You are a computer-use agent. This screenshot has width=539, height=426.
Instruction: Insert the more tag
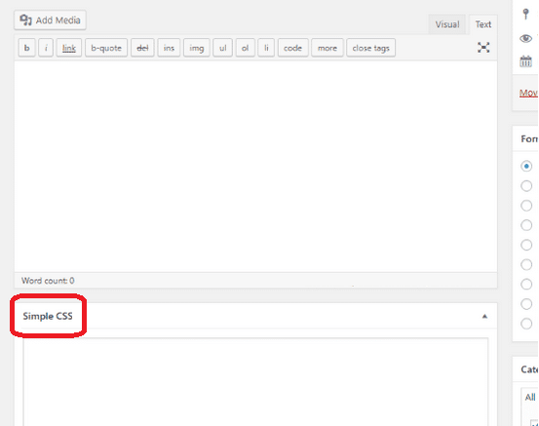pyautogui.click(x=327, y=48)
